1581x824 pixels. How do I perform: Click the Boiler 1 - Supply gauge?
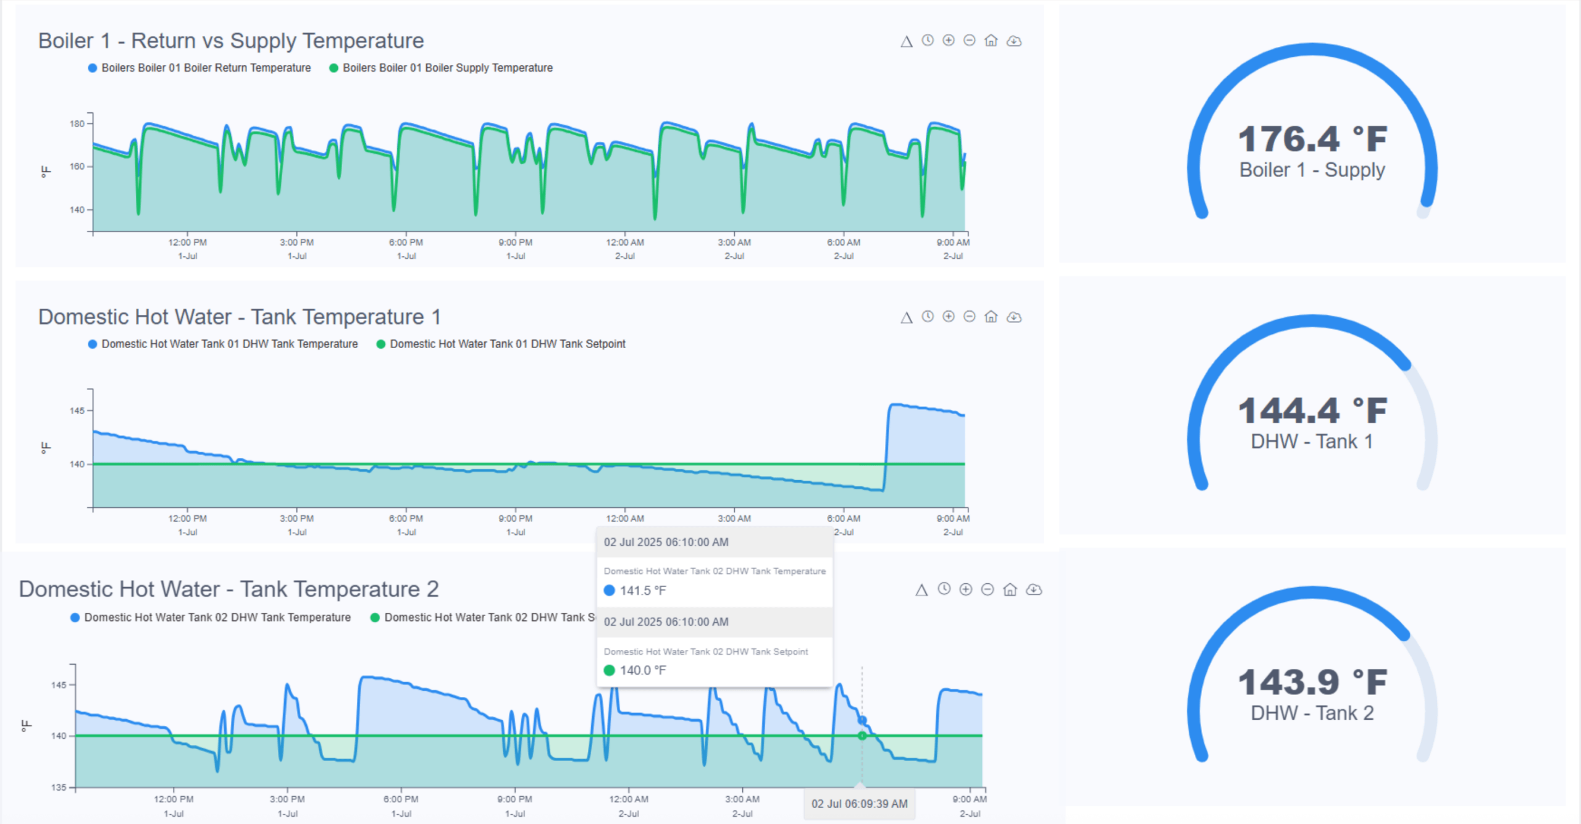click(x=1312, y=148)
